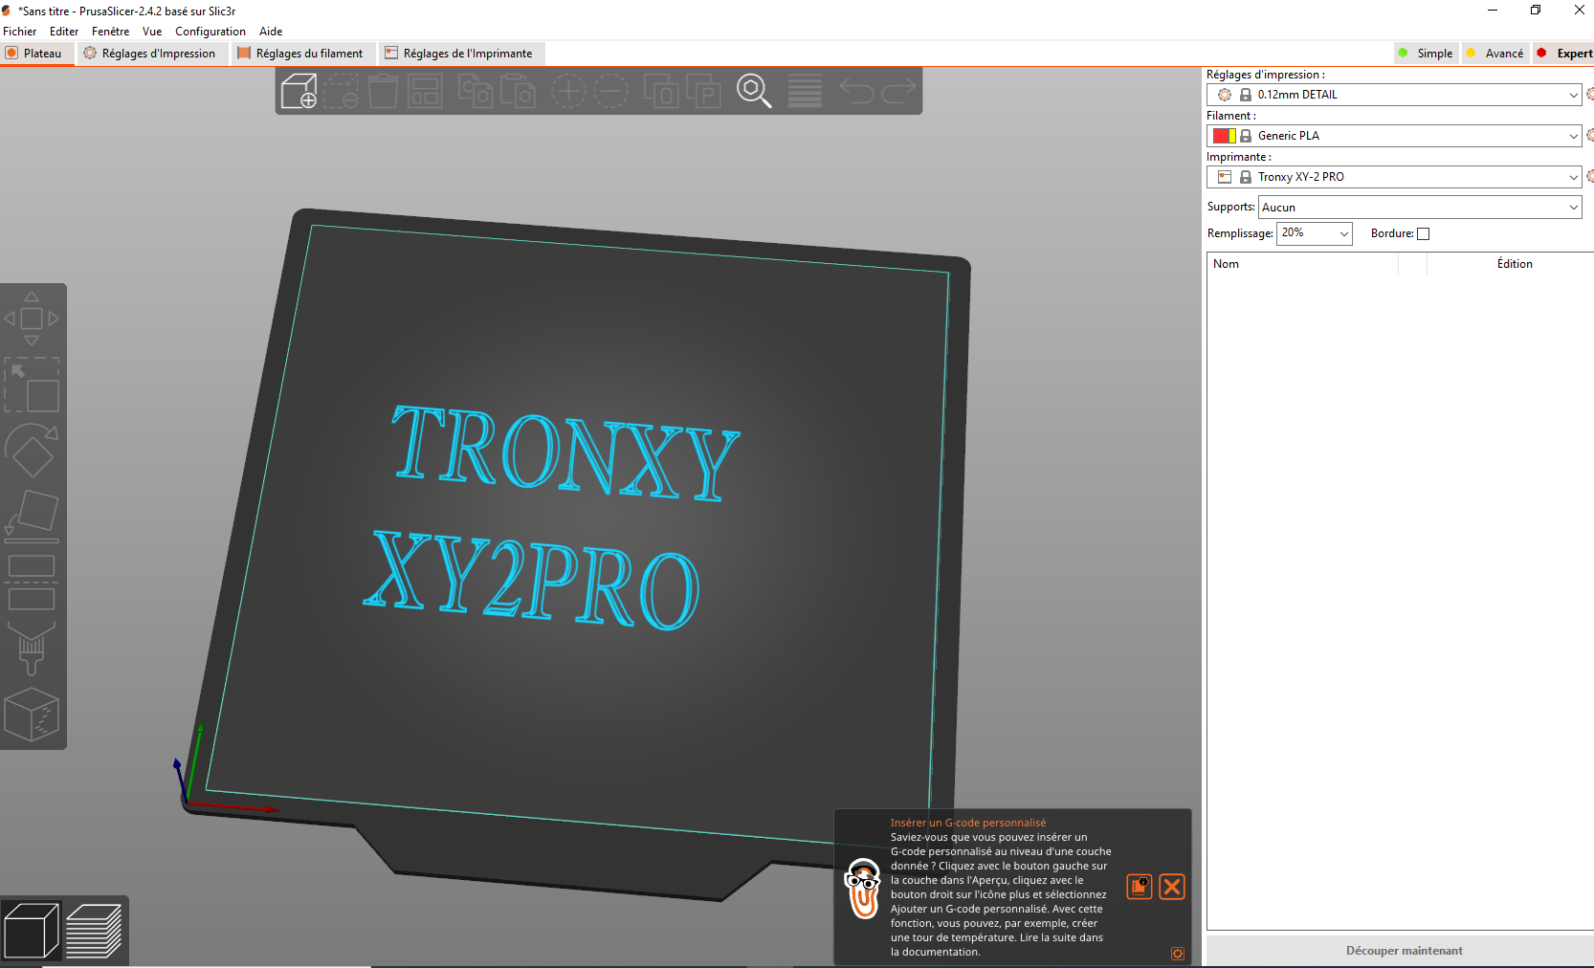1594x968 pixels.
Task: Select the Place on face tool
Action: coord(32,517)
